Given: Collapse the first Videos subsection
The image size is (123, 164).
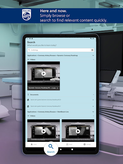Looking at the screenshot, I should coord(94,60).
